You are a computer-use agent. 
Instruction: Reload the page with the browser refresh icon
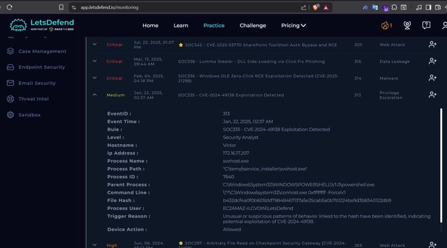(9, 7)
